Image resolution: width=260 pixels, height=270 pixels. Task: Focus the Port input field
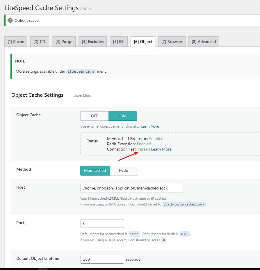tap(102, 223)
